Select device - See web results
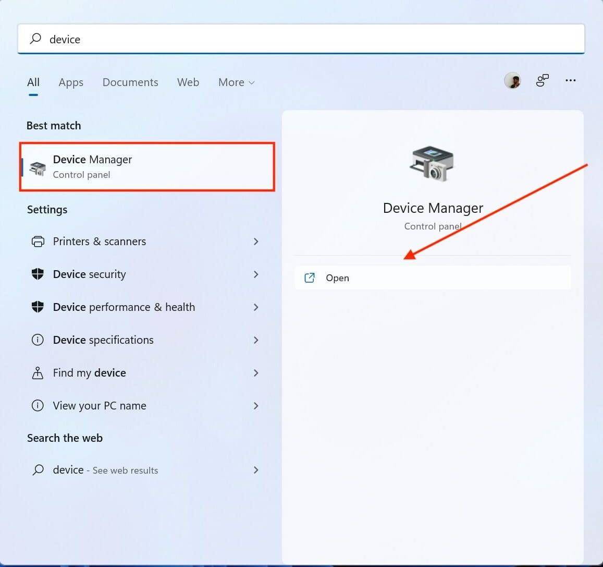Viewport: 603px width, 567px height. pyautogui.click(x=104, y=469)
